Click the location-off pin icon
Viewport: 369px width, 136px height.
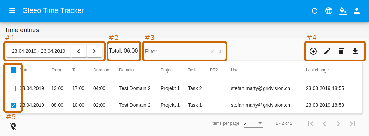(x=13, y=127)
